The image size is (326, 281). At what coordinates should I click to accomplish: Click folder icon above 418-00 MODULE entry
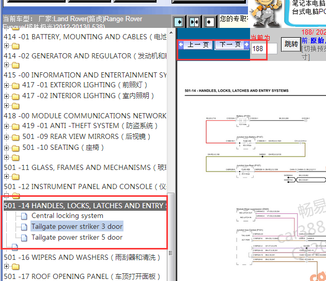[15, 106]
